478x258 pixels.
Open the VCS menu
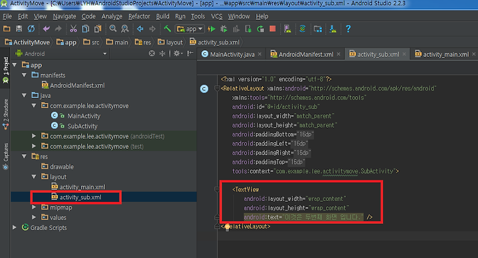(x=216, y=17)
